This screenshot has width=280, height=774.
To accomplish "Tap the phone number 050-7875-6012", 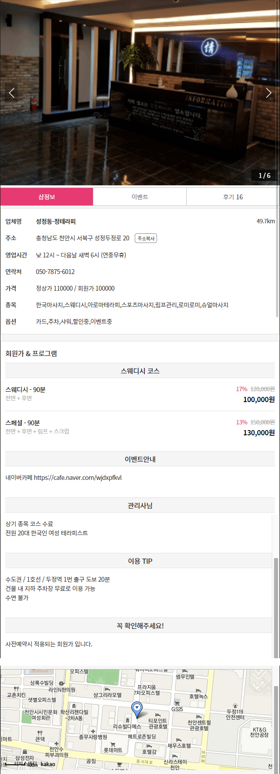I will [55, 272].
